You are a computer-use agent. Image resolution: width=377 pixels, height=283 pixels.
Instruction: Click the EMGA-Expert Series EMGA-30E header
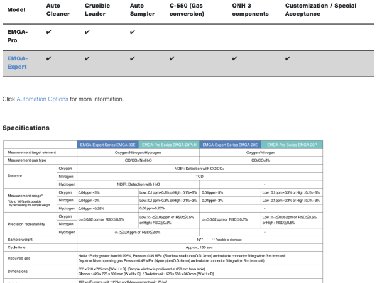click(107, 145)
